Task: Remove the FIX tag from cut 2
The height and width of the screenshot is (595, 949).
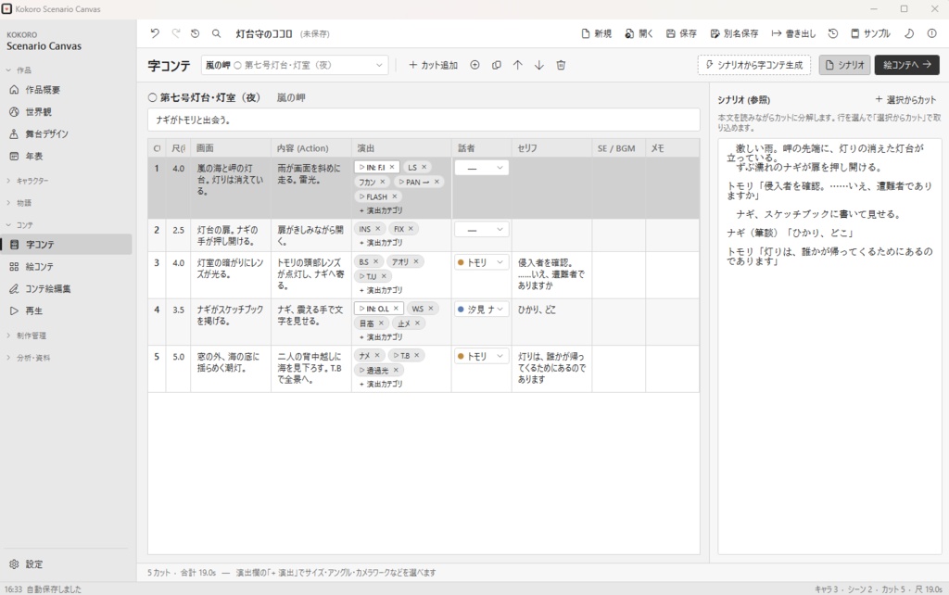Action: pyautogui.click(x=411, y=229)
